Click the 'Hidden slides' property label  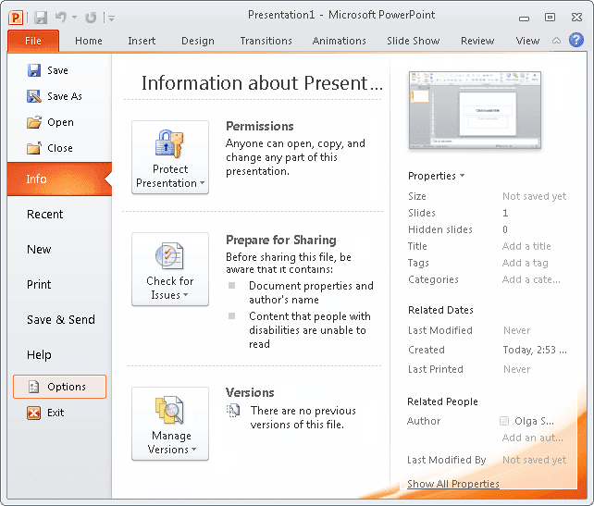[440, 229]
